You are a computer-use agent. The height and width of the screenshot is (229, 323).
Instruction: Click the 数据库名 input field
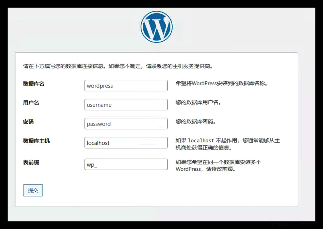click(x=126, y=85)
